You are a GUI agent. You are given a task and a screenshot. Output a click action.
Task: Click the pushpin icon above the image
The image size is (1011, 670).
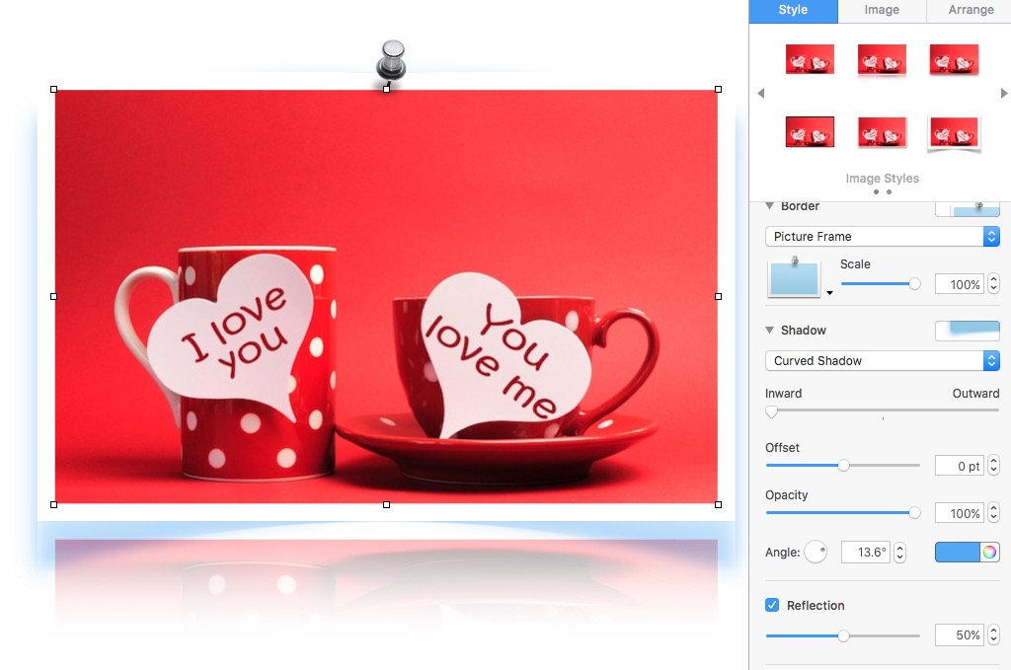point(392,60)
